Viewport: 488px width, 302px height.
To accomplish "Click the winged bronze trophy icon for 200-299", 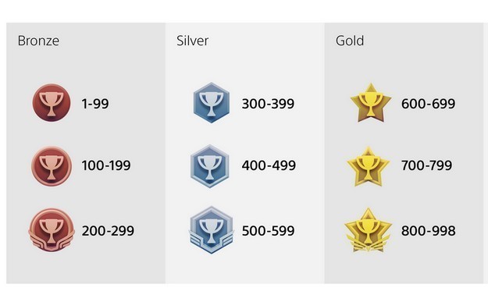I will pos(52,230).
